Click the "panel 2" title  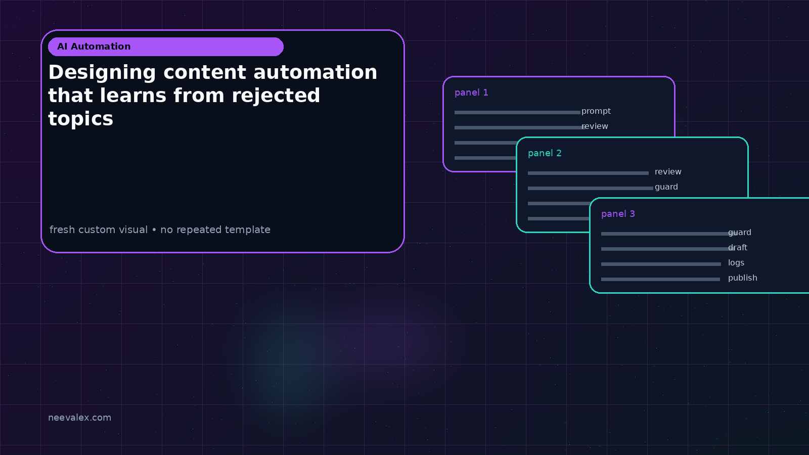tap(545, 153)
